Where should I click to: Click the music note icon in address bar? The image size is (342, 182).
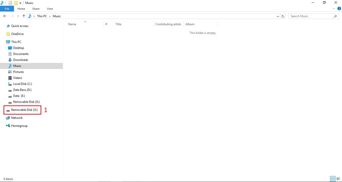pos(30,16)
